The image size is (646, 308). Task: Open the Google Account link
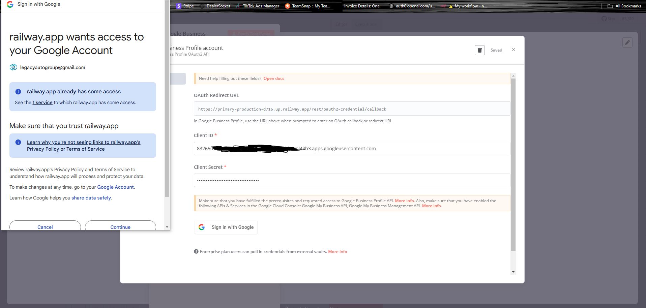(x=116, y=187)
